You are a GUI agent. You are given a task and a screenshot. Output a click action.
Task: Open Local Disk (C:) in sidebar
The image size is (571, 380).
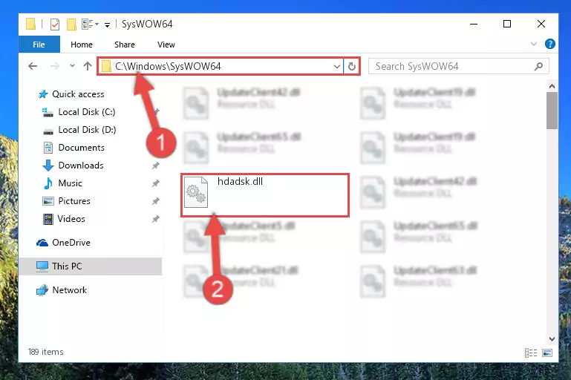pos(87,112)
